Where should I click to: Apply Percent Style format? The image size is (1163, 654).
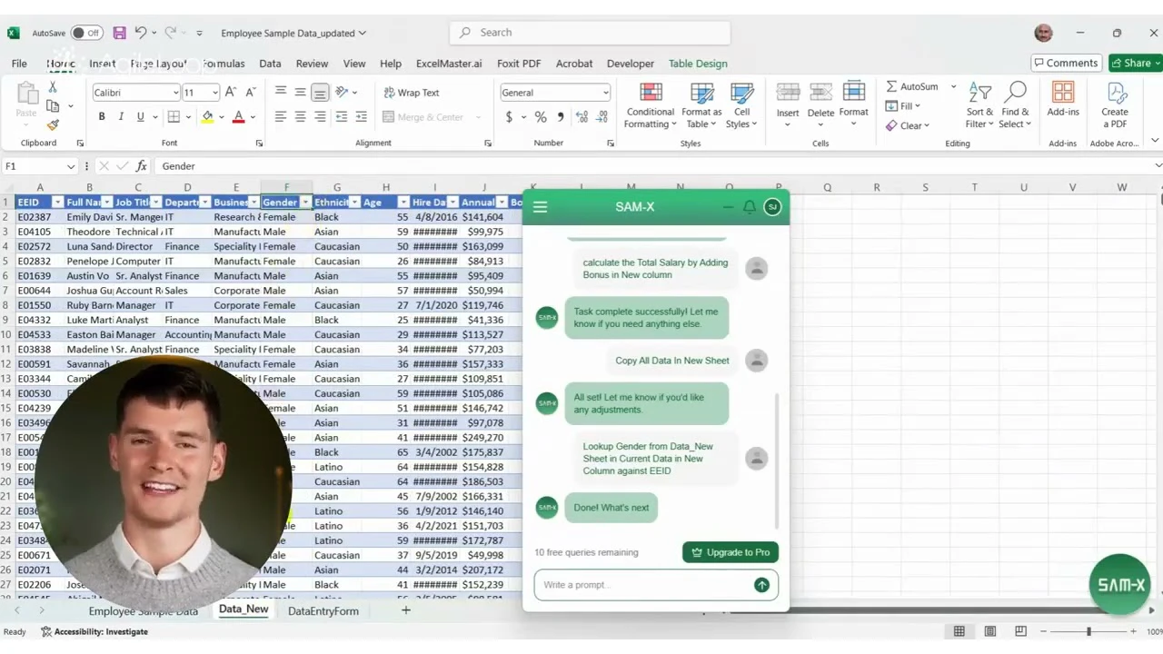(541, 117)
